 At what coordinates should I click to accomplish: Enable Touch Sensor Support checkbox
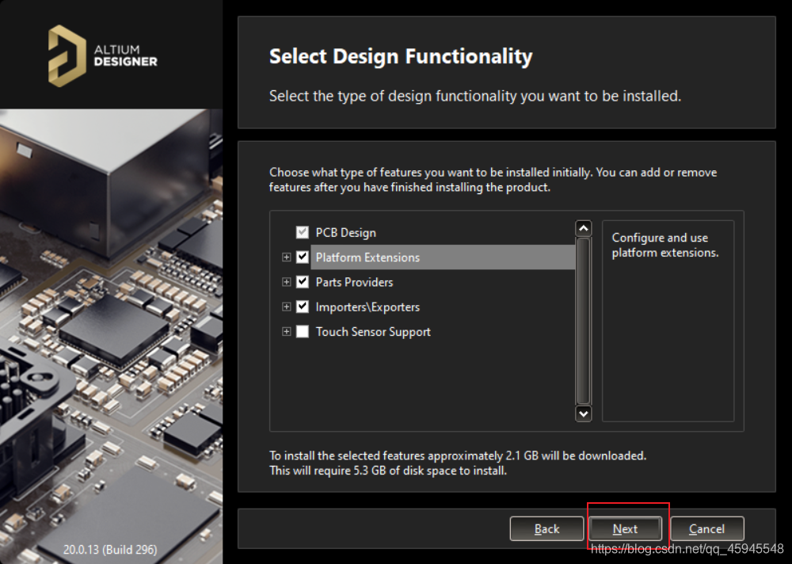[302, 332]
